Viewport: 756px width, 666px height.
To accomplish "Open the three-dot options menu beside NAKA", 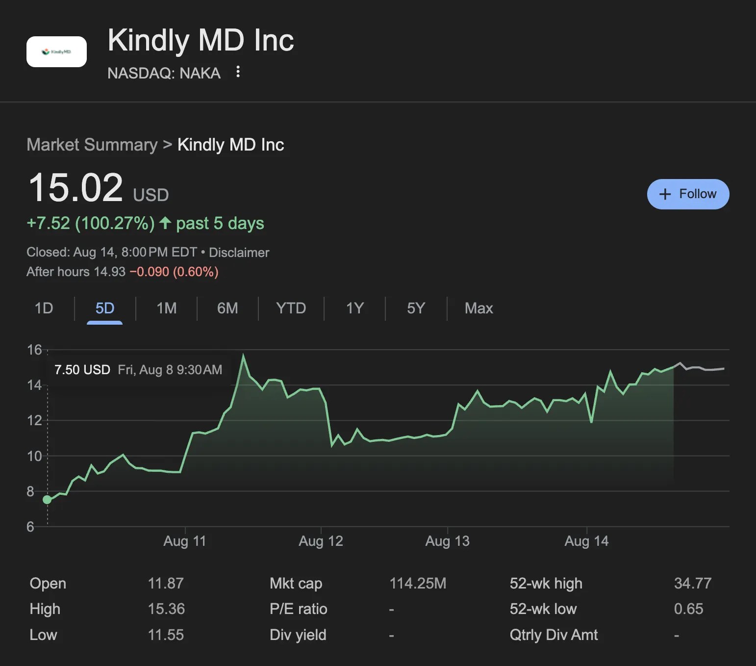I will pos(238,72).
